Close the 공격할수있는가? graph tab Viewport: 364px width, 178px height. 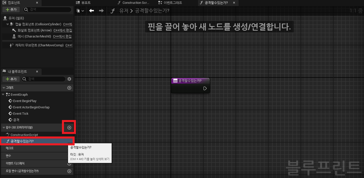[x=234, y=3]
